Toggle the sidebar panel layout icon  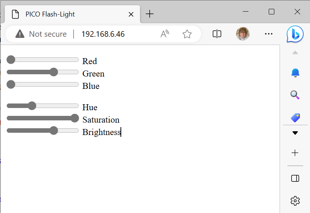[295, 178]
